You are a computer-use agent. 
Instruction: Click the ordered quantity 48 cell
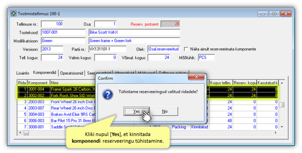pyautogui.click(x=221, y=121)
